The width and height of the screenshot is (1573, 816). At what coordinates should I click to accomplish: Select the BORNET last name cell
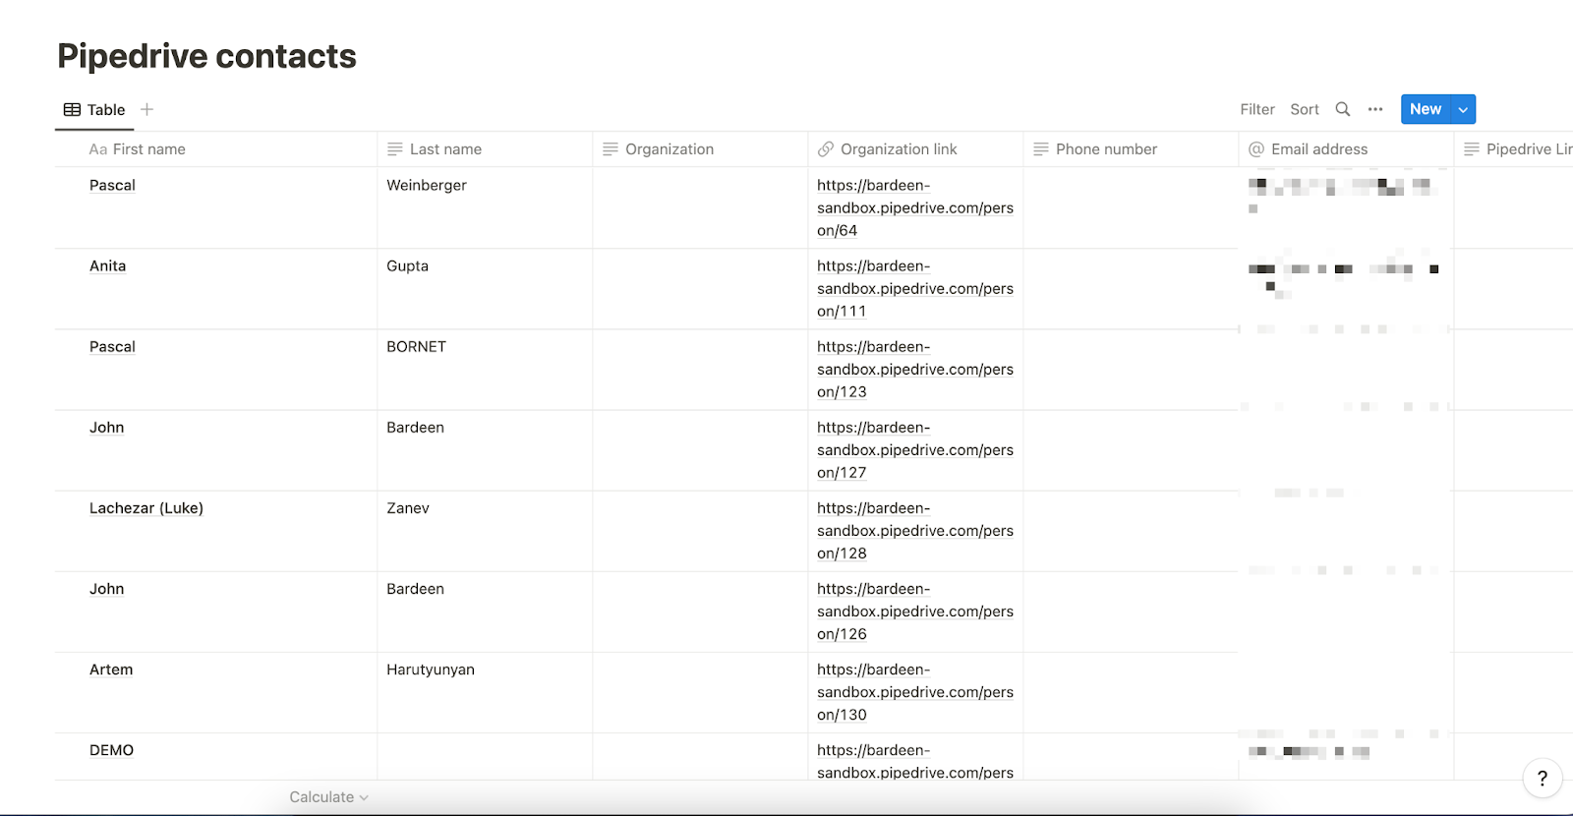(485, 369)
